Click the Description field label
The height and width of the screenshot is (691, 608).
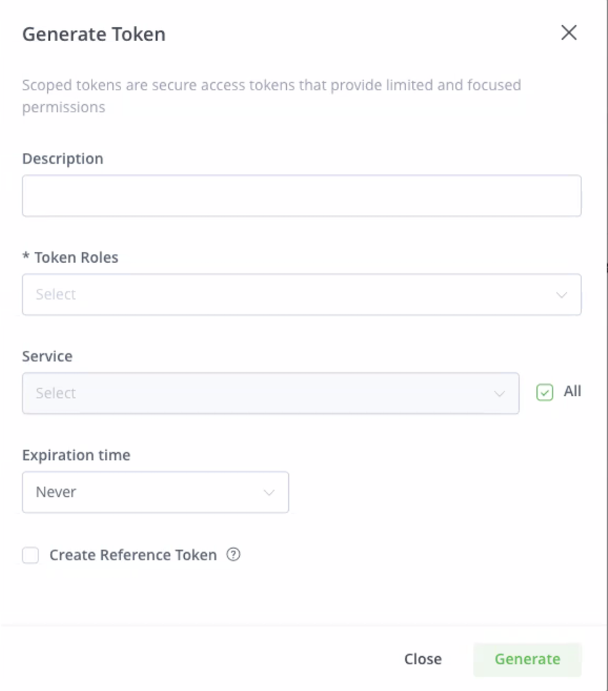pyautogui.click(x=63, y=159)
